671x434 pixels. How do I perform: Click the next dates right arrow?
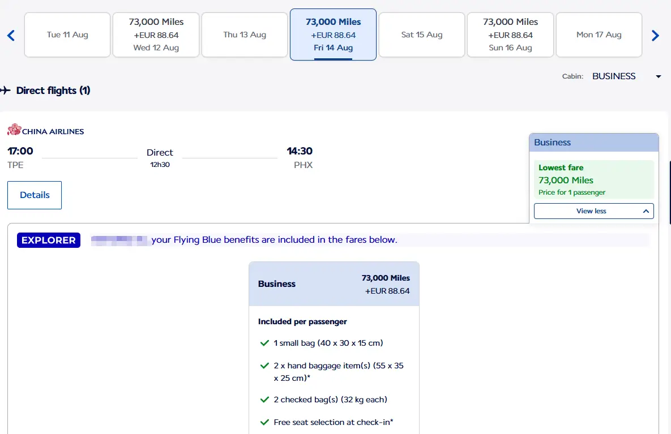[655, 36]
